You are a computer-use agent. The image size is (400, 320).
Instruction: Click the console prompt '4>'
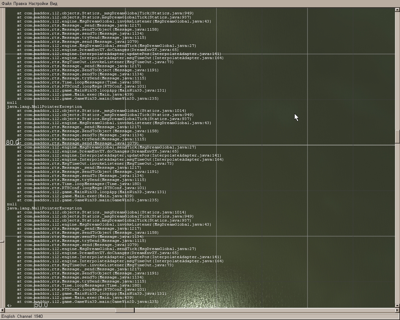point(9,306)
